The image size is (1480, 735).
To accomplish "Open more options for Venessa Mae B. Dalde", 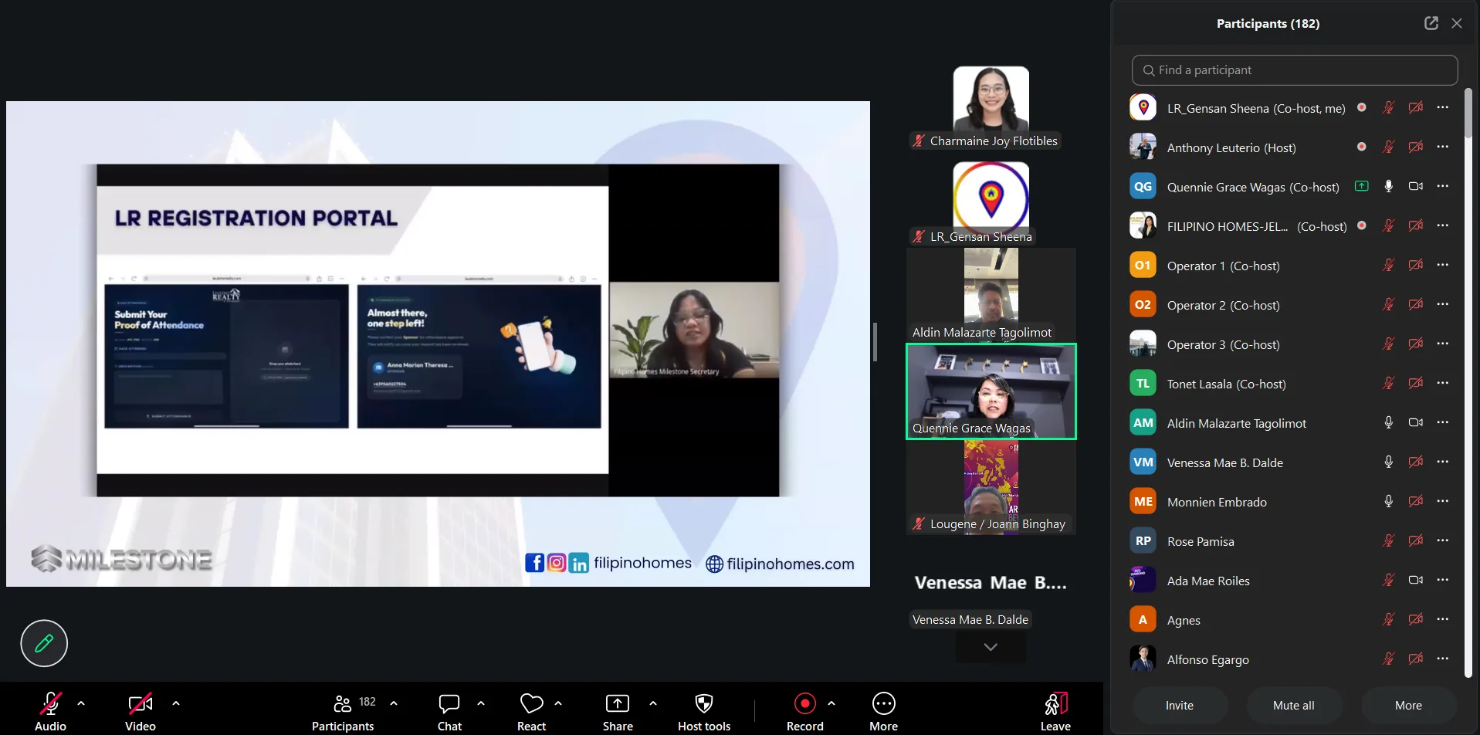I will [1443, 462].
